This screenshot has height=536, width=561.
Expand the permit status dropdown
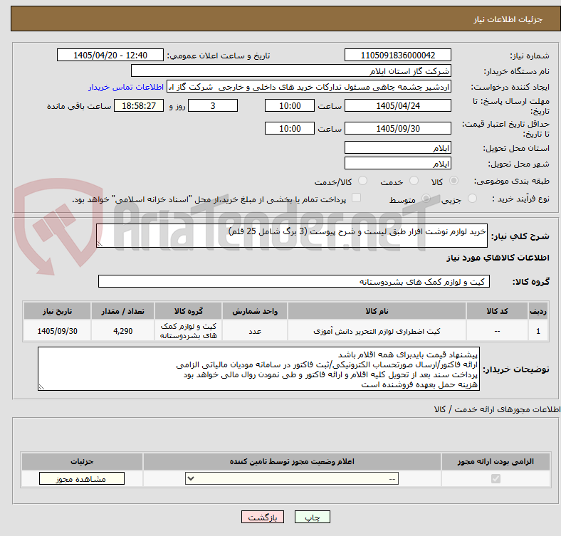click(292, 479)
